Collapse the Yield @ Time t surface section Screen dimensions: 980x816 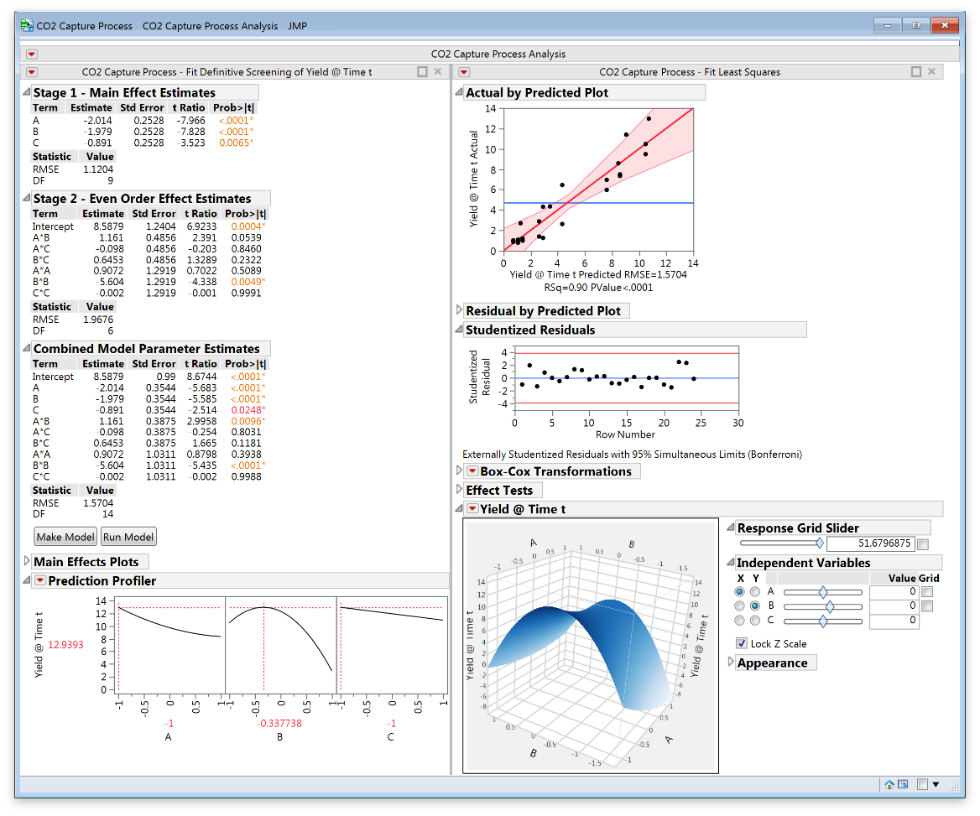click(x=460, y=508)
